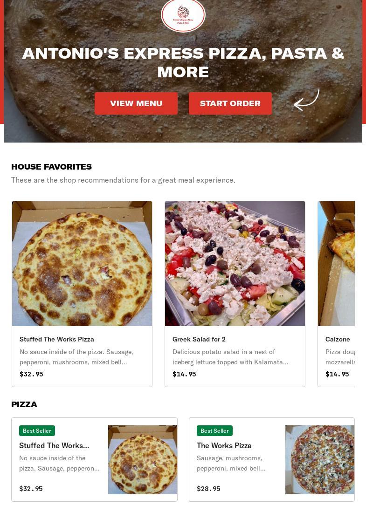Click the $32.95 price in House Favorites

click(31, 374)
